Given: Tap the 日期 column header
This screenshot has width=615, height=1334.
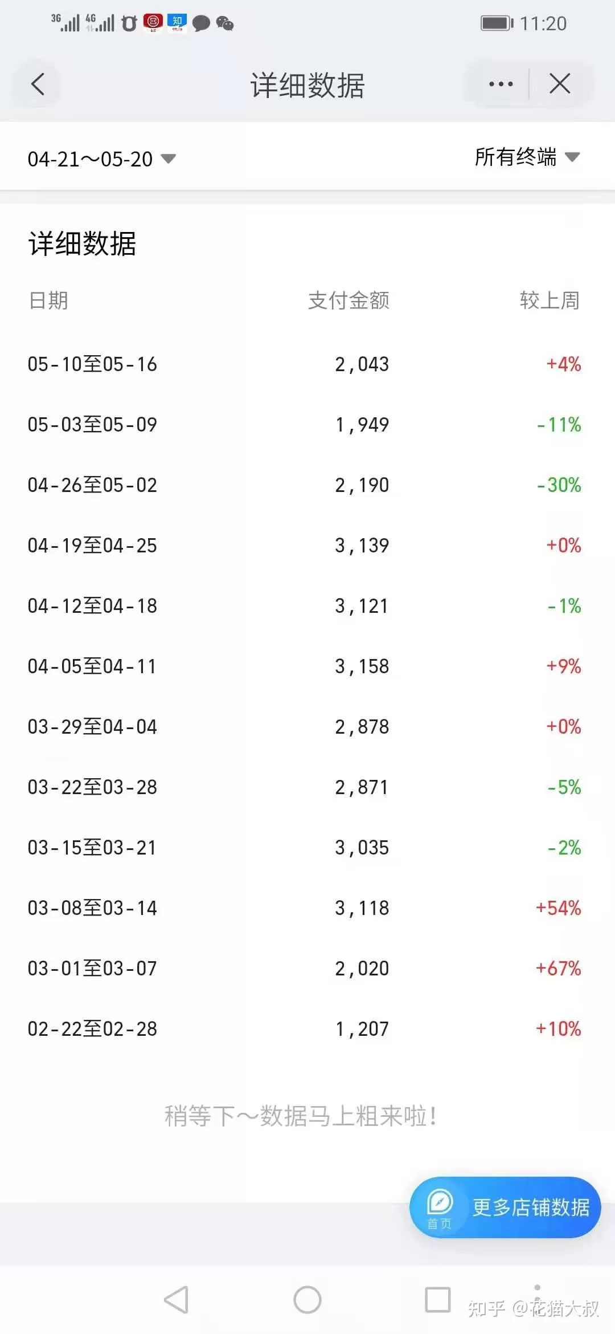Looking at the screenshot, I should tap(48, 300).
